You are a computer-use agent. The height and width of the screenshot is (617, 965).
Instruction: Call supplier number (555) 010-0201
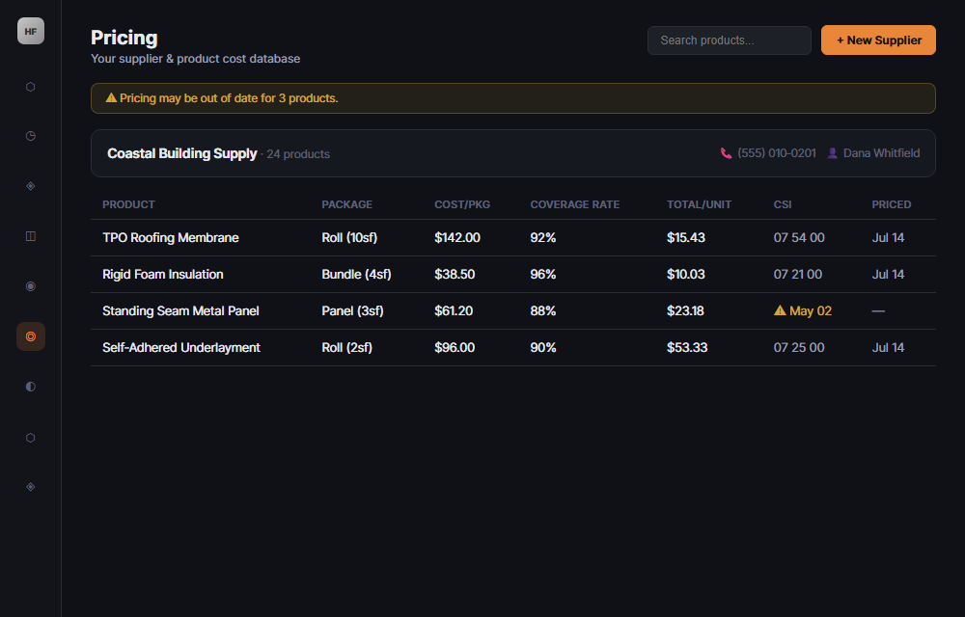pyautogui.click(x=777, y=153)
